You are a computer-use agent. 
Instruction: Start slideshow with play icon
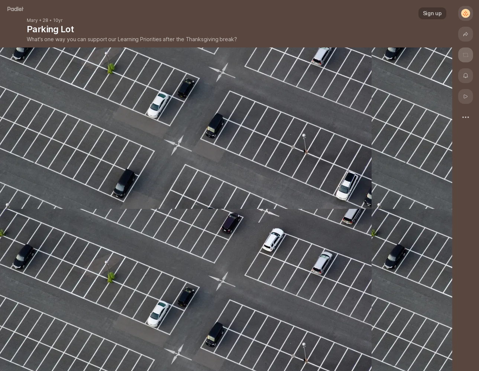pyautogui.click(x=466, y=96)
